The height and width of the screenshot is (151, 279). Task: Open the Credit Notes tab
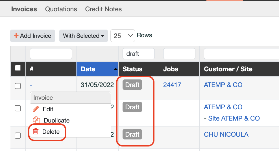click(x=103, y=9)
